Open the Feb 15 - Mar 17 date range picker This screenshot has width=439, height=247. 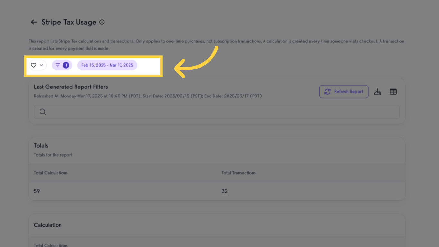pos(107,65)
